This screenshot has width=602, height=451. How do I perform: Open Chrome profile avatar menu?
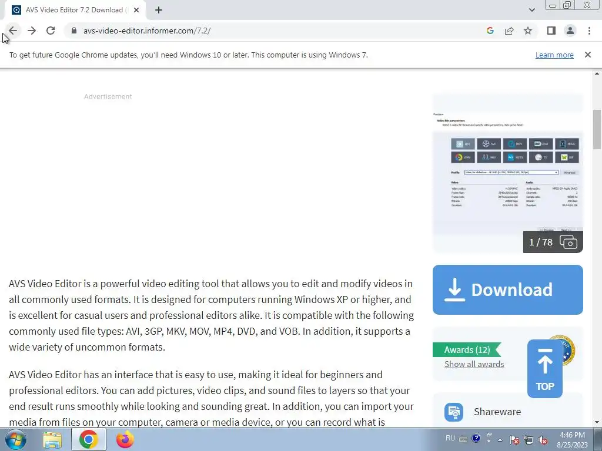[x=570, y=31]
